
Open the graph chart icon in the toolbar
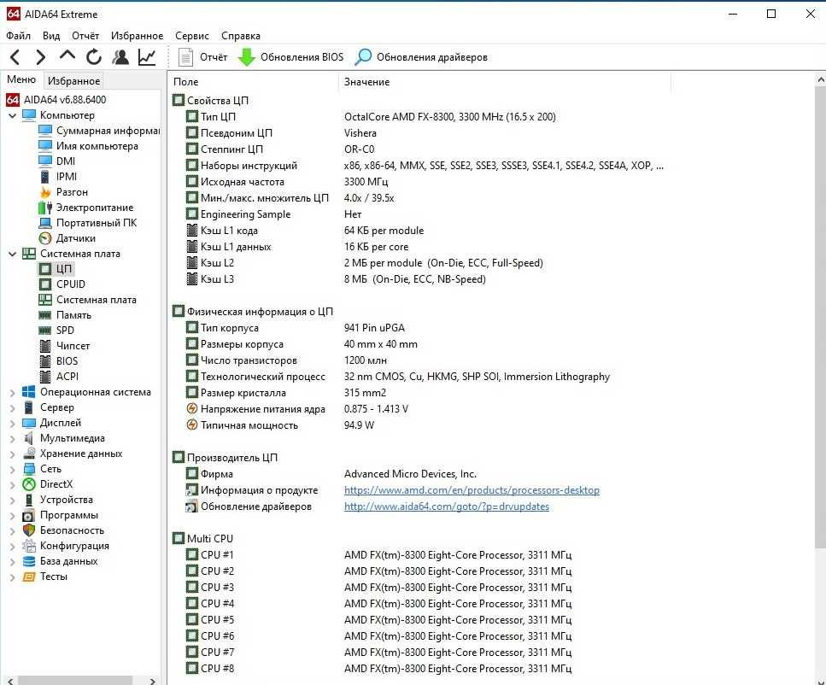(147, 57)
